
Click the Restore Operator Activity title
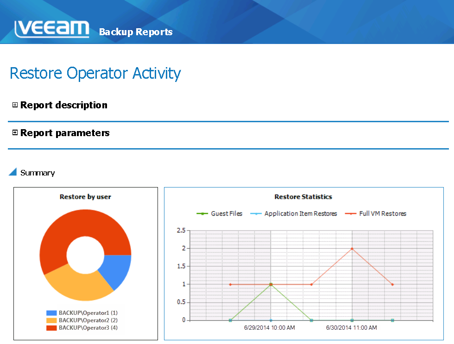(95, 73)
